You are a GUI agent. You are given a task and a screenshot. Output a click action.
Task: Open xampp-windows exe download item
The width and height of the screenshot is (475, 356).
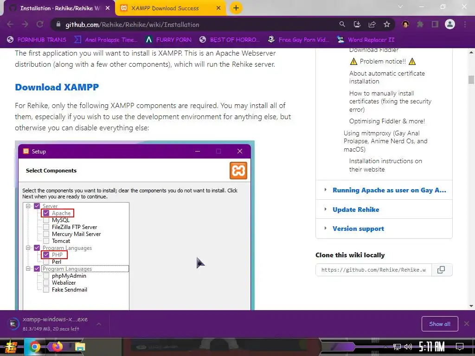(55, 324)
